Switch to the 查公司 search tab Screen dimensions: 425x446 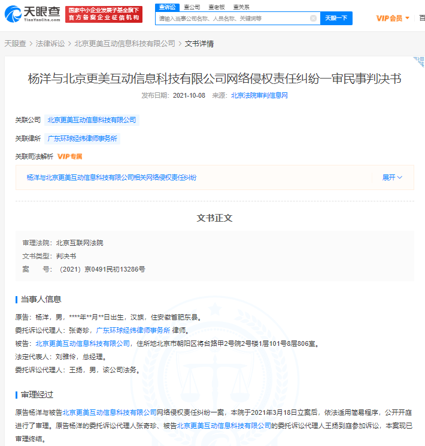pos(192,7)
